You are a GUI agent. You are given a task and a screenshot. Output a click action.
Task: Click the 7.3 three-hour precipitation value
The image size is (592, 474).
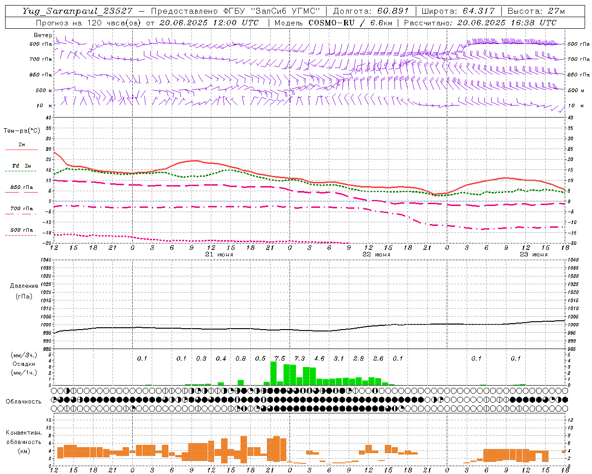point(300,359)
